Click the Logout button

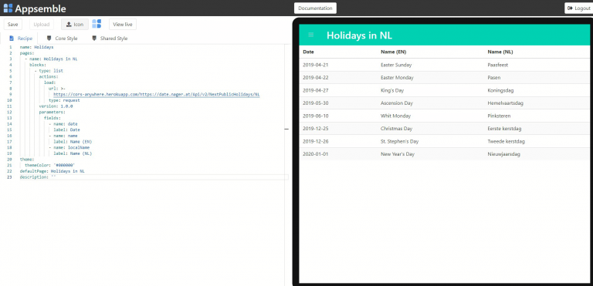pos(578,8)
